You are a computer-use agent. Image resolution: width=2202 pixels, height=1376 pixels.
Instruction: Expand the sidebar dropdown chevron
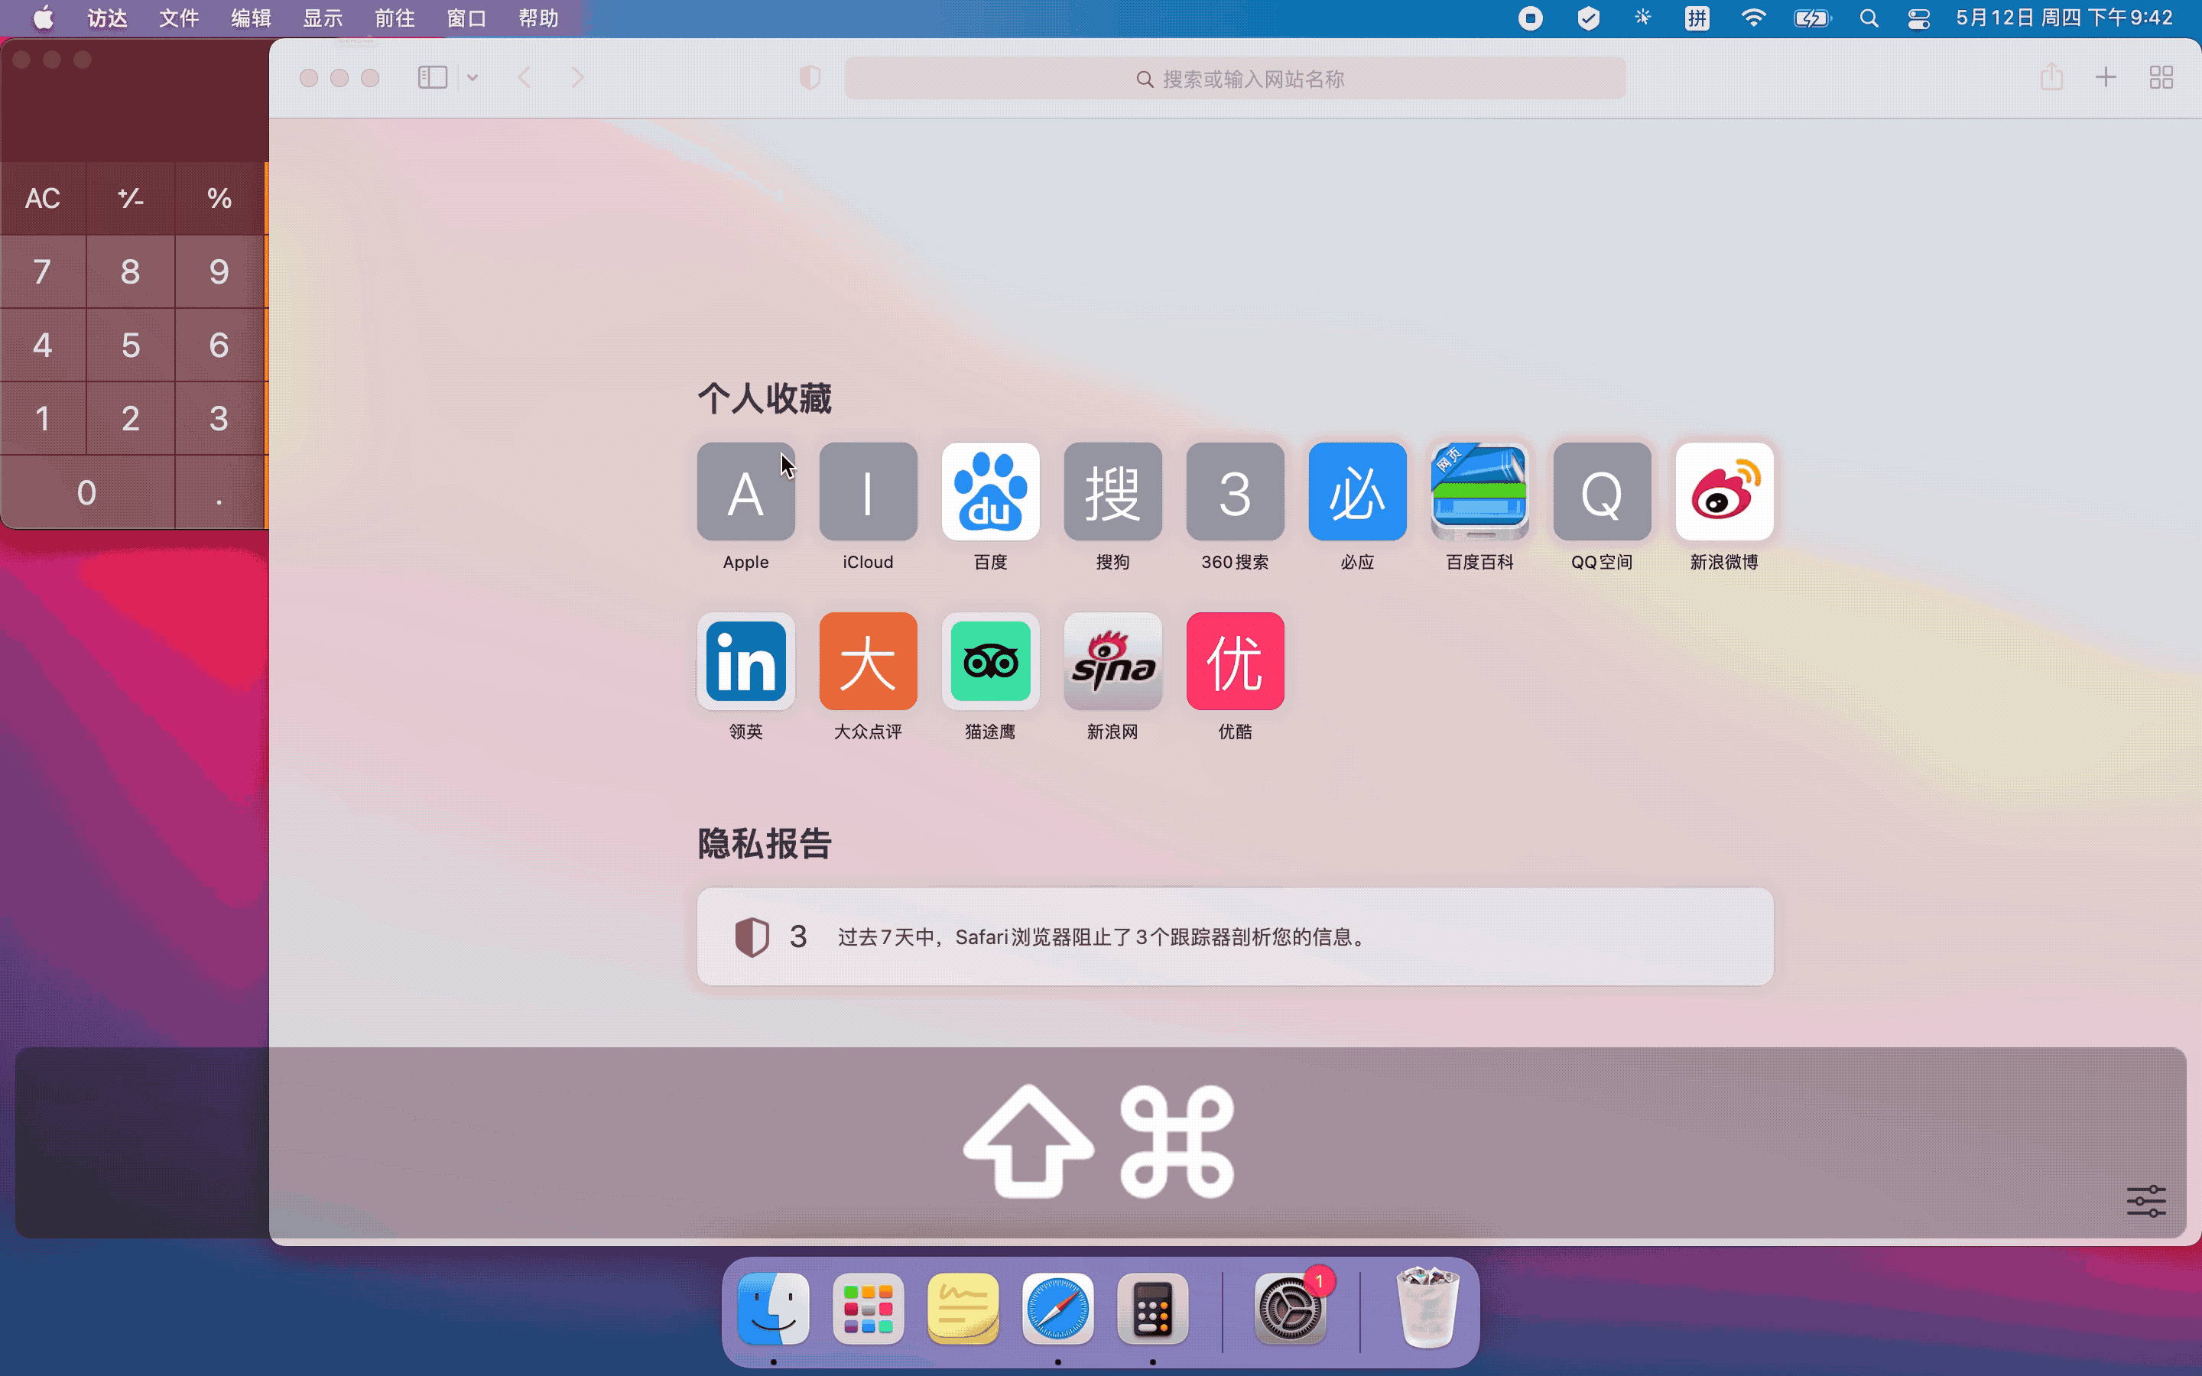pos(473,78)
